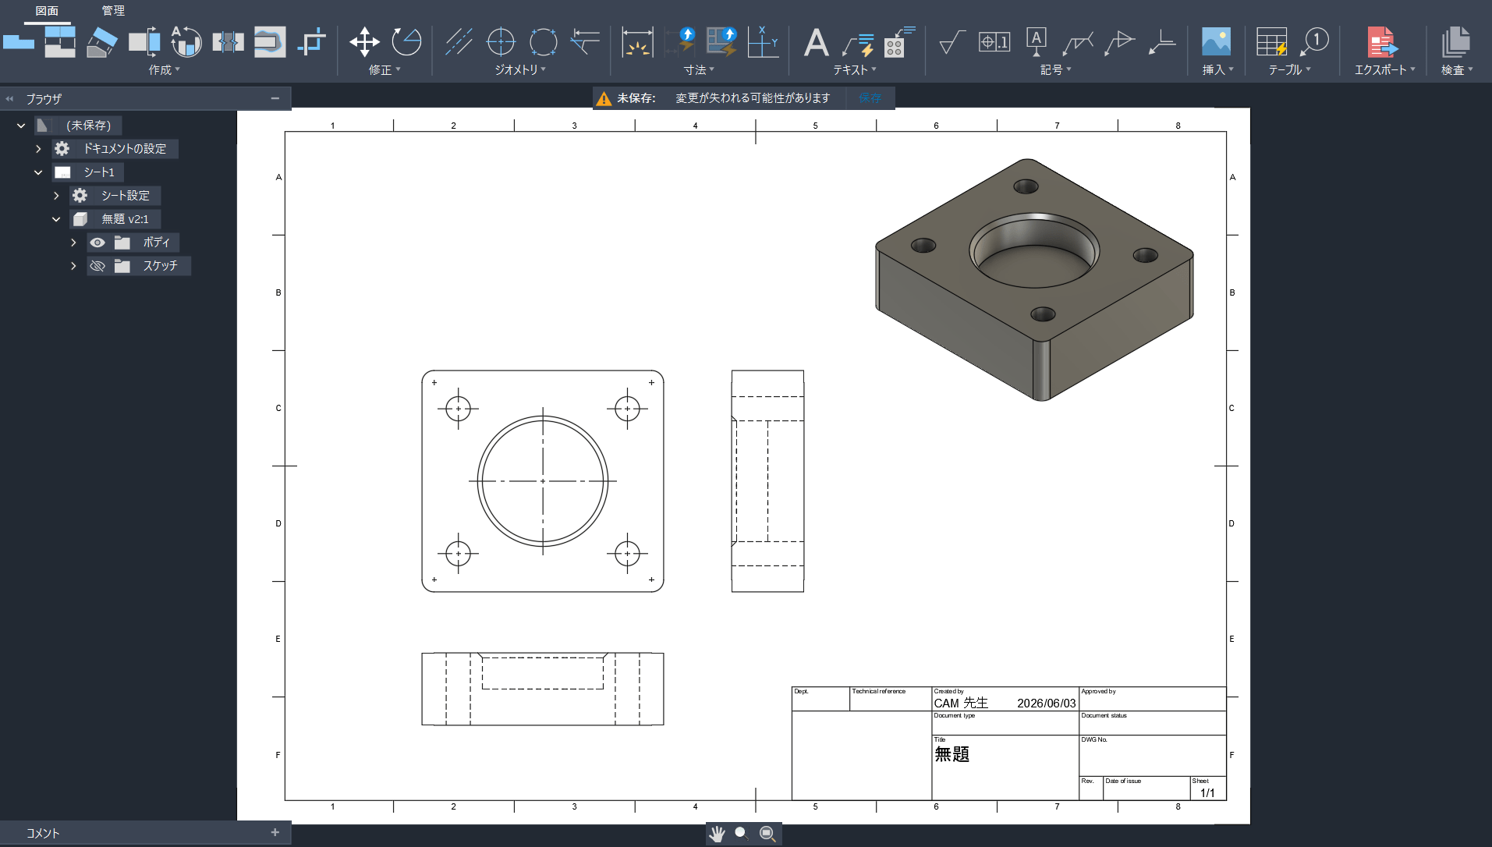Open the 挿入 dropdown menu
This screenshot has height=847, width=1492.
click(1217, 69)
